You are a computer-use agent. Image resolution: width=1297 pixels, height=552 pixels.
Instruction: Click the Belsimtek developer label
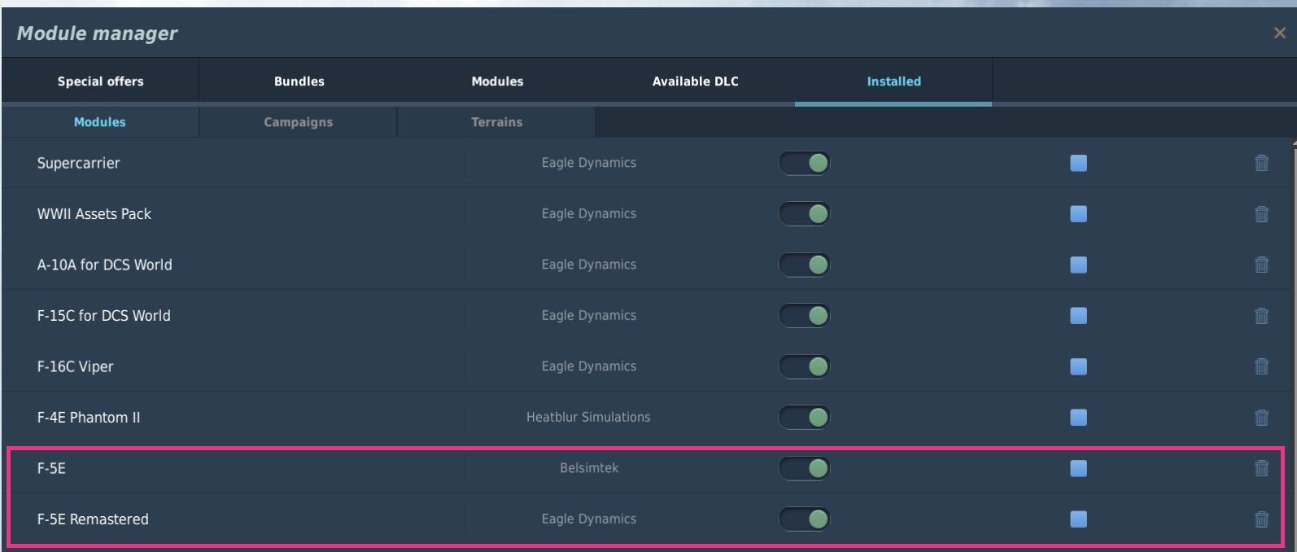pyautogui.click(x=589, y=468)
